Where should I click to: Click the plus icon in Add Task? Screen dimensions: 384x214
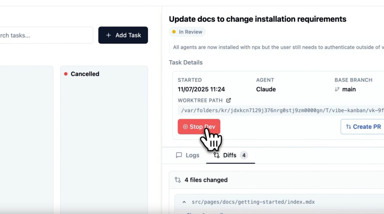point(108,35)
